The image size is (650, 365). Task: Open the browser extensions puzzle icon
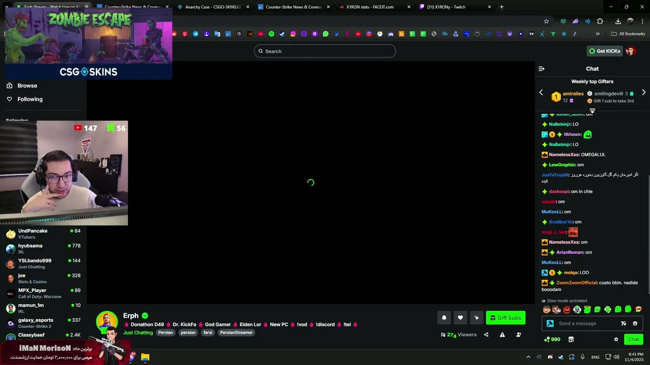point(600,21)
